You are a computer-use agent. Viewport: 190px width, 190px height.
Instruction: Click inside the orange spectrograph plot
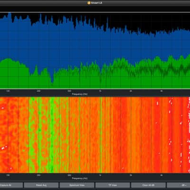click(95, 135)
